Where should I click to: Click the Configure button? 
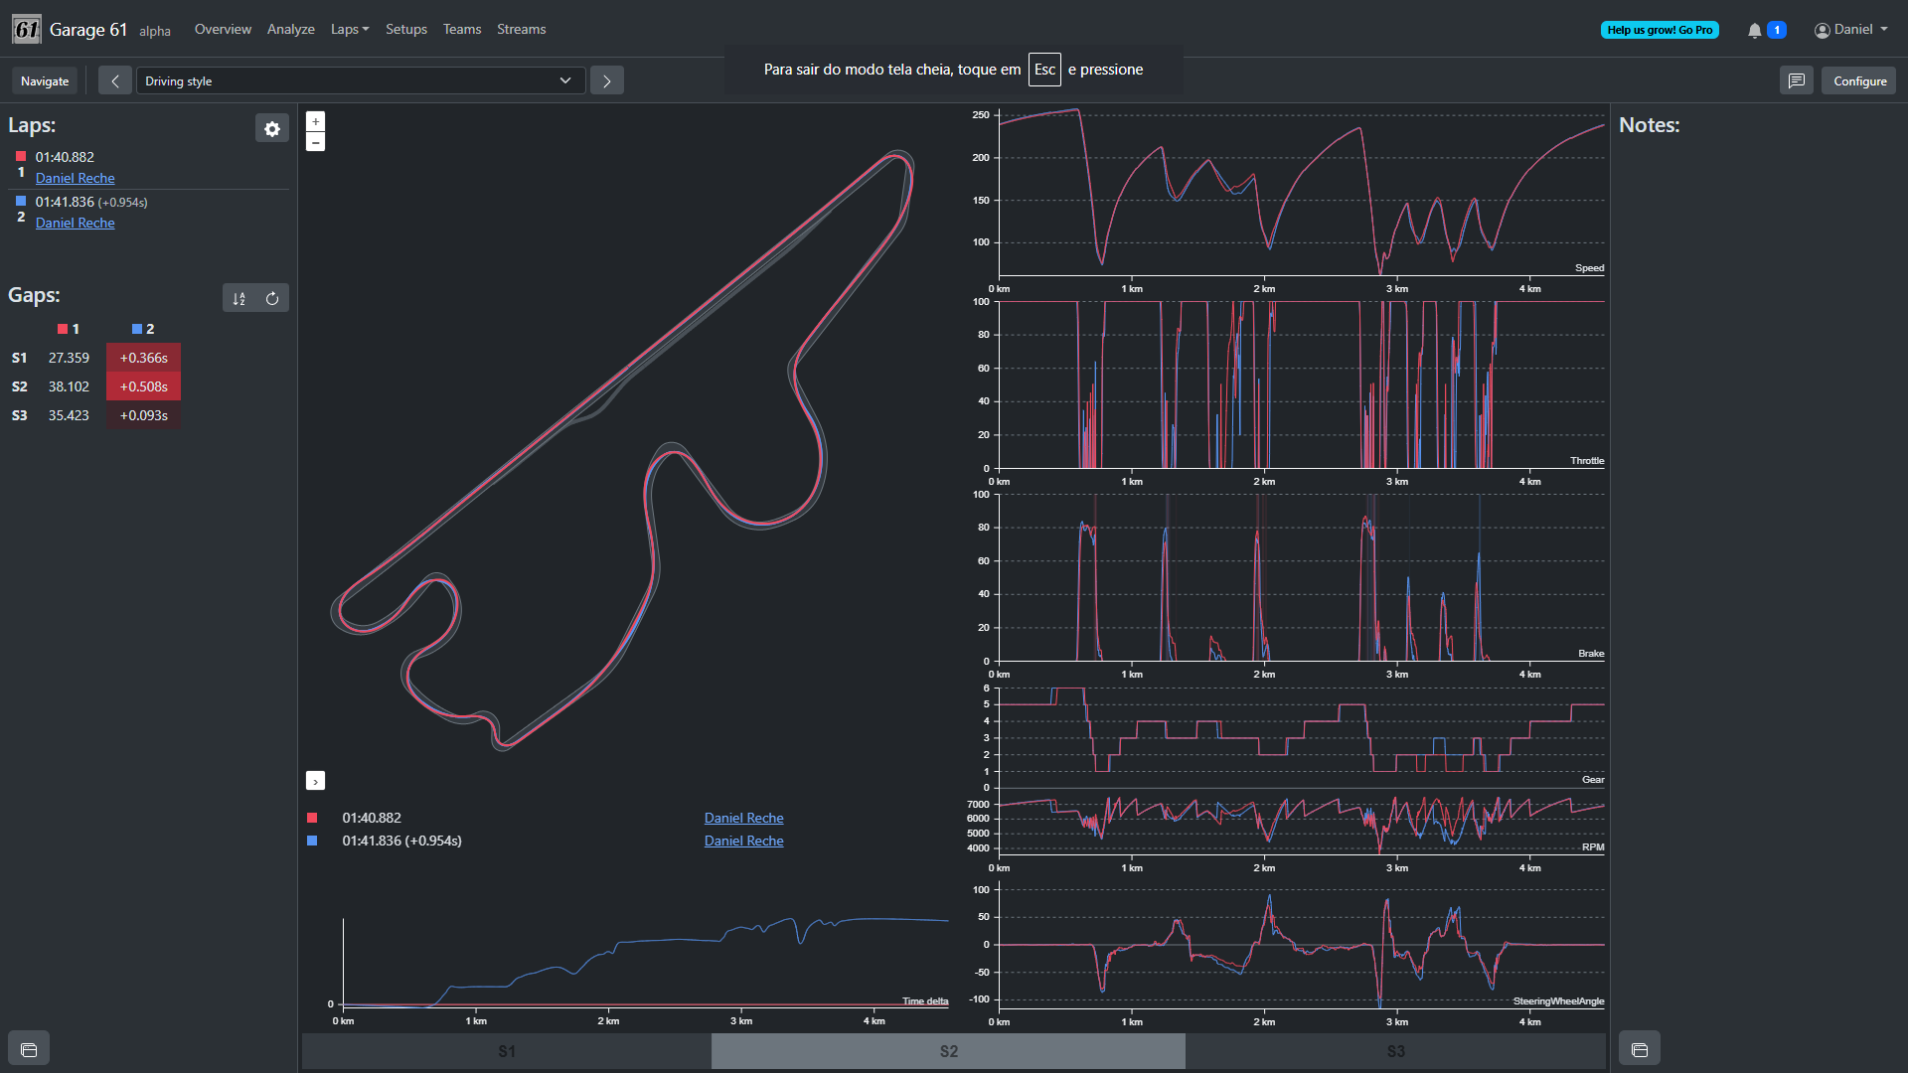pos(1859,80)
